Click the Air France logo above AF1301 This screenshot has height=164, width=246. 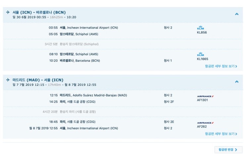click(x=205, y=96)
